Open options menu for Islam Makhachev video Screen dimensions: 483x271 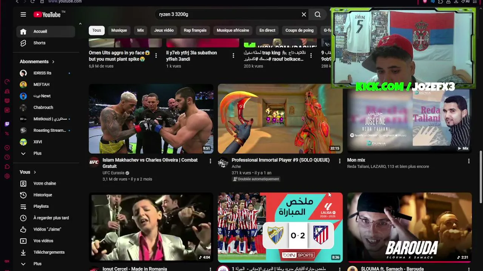pos(210,161)
